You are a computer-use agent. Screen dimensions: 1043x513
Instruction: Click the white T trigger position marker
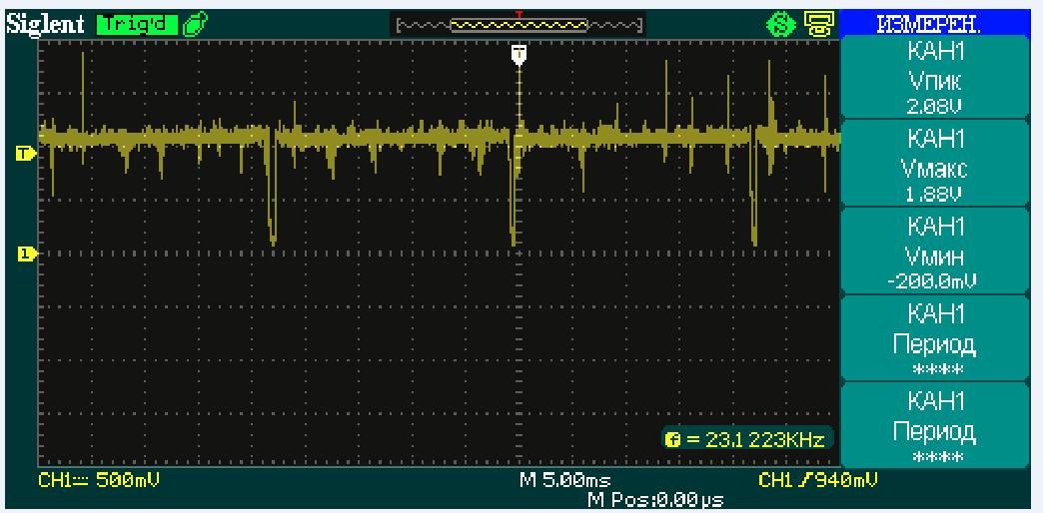pos(519,55)
